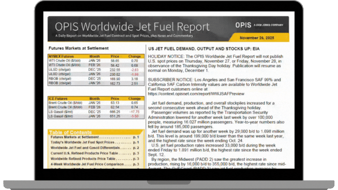
Task: Open Current U.S. Refined Products Price Table entry
Action: click(x=82, y=153)
